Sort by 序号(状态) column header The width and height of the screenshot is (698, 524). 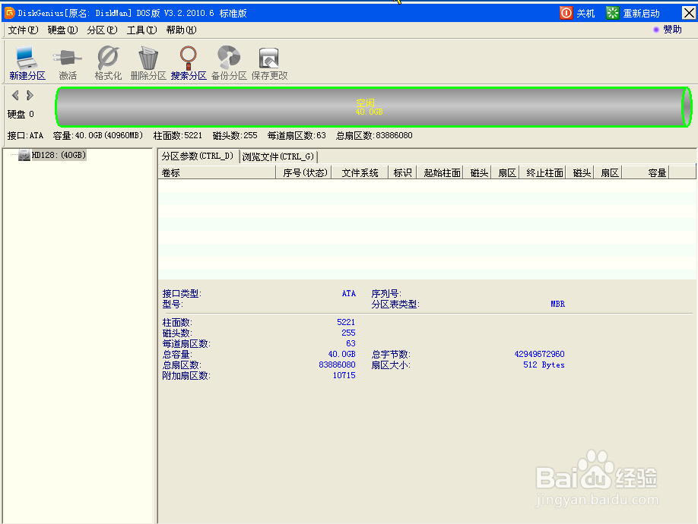[x=304, y=173]
